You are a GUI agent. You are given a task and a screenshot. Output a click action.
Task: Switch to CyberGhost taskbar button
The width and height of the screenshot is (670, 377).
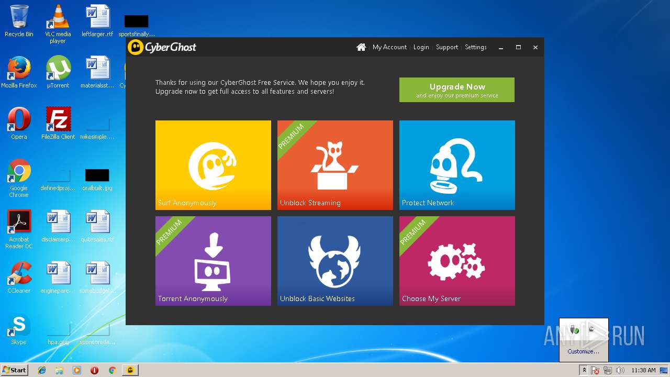(130, 370)
